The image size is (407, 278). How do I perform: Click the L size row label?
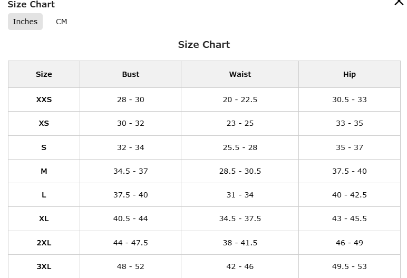click(44, 195)
